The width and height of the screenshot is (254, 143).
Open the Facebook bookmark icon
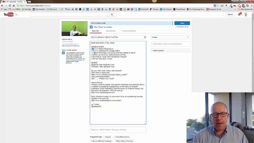click(x=77, y=9)
